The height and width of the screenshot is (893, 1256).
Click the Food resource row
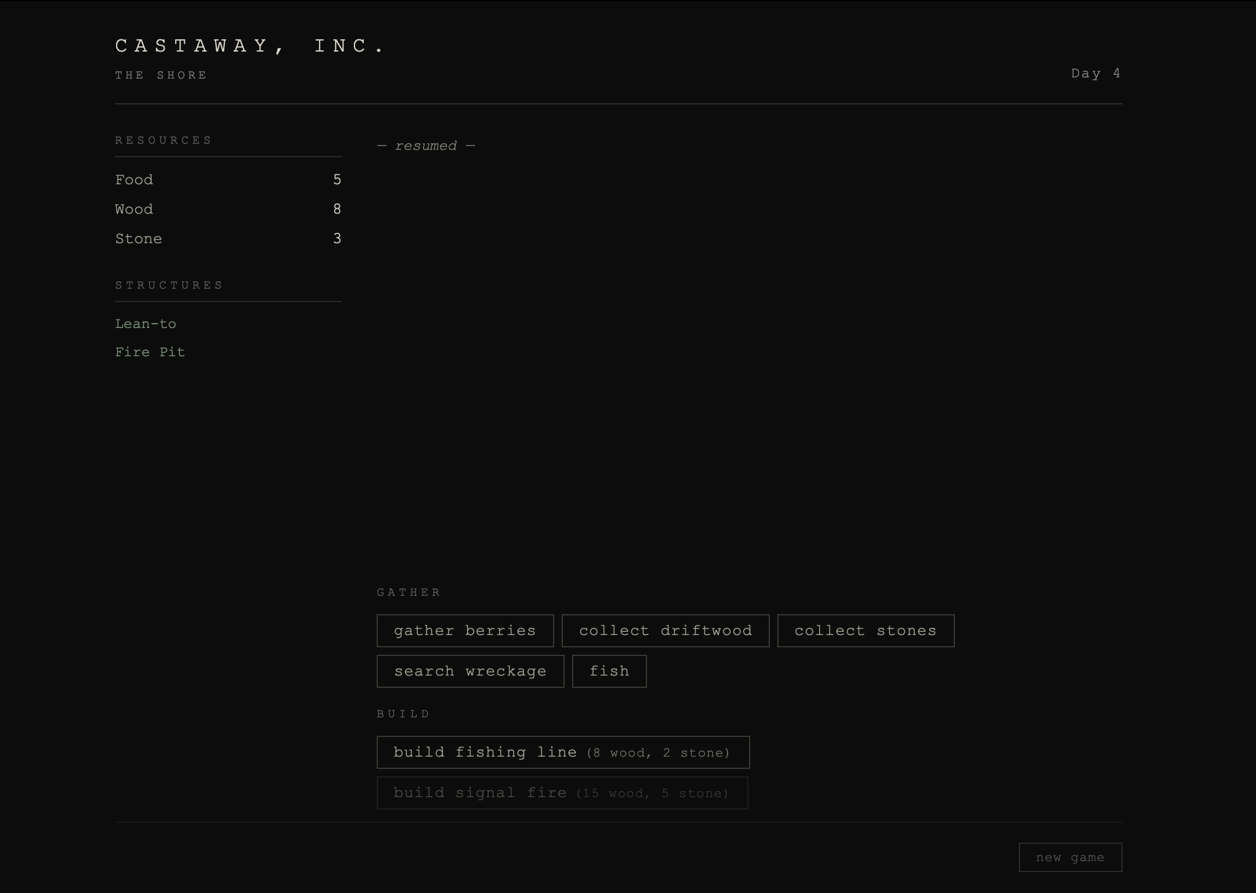tap(227, 180)
